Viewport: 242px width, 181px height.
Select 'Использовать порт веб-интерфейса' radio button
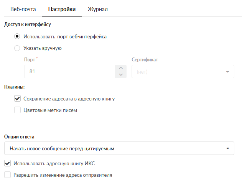[x=17, y=37]
